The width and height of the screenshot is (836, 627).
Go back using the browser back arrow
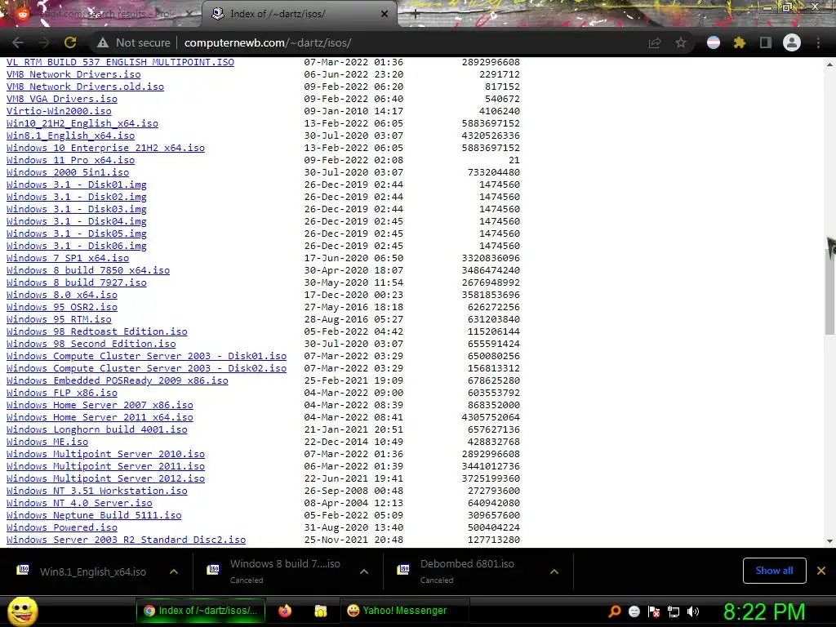[x=18, y=42]
